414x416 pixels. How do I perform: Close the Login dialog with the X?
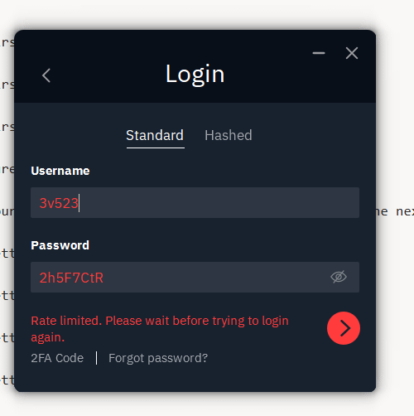pyautogui.click(x=352, y=53)
